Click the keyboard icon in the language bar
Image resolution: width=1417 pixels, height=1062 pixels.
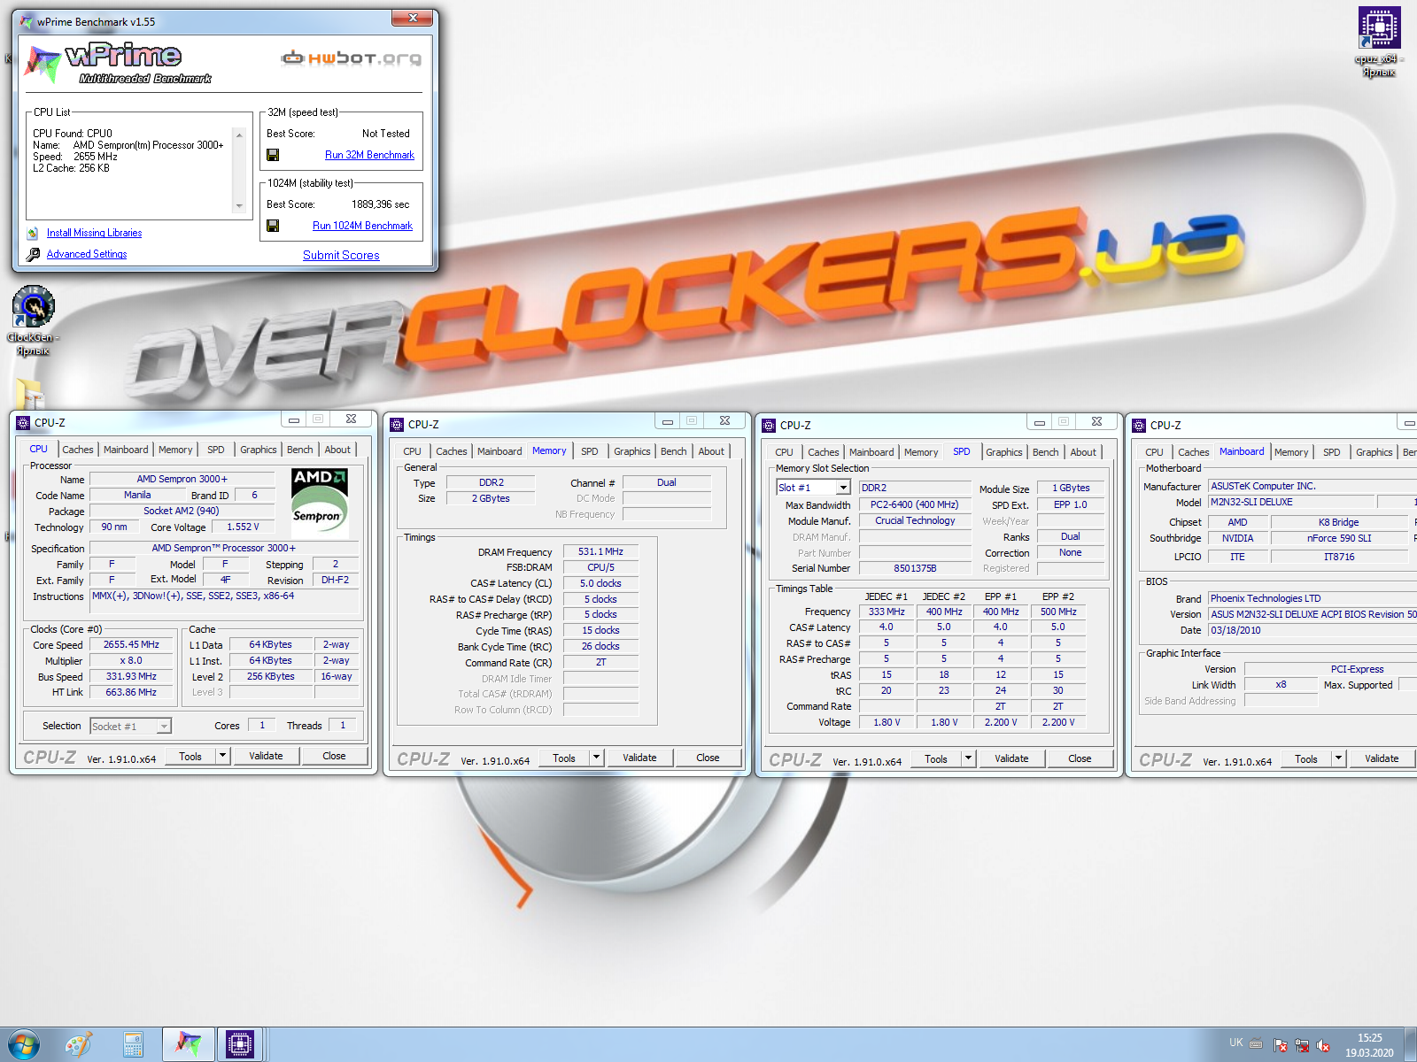tap(1256, 1043)
